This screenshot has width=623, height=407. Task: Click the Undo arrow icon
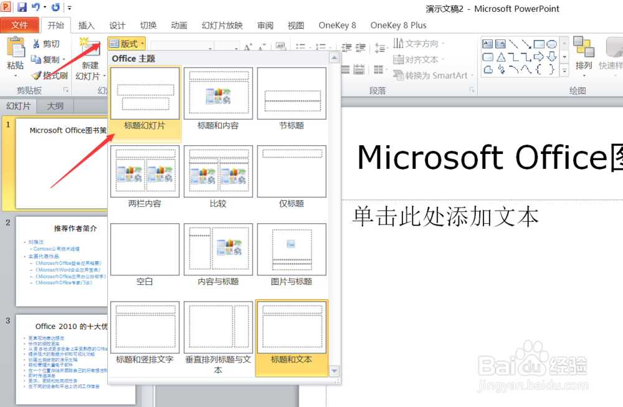[36, 6]
